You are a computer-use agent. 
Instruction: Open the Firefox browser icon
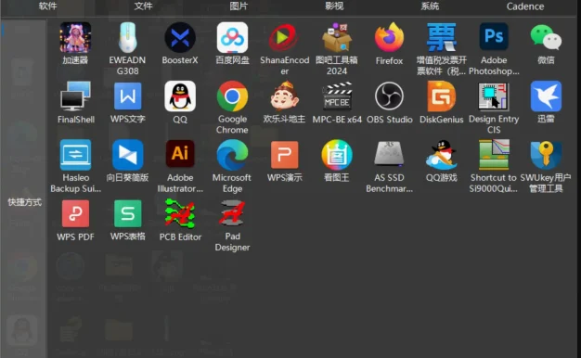(x=389, y=38)
